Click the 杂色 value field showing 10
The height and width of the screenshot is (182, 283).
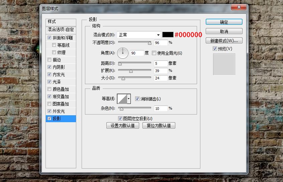[x=161, y=109]
